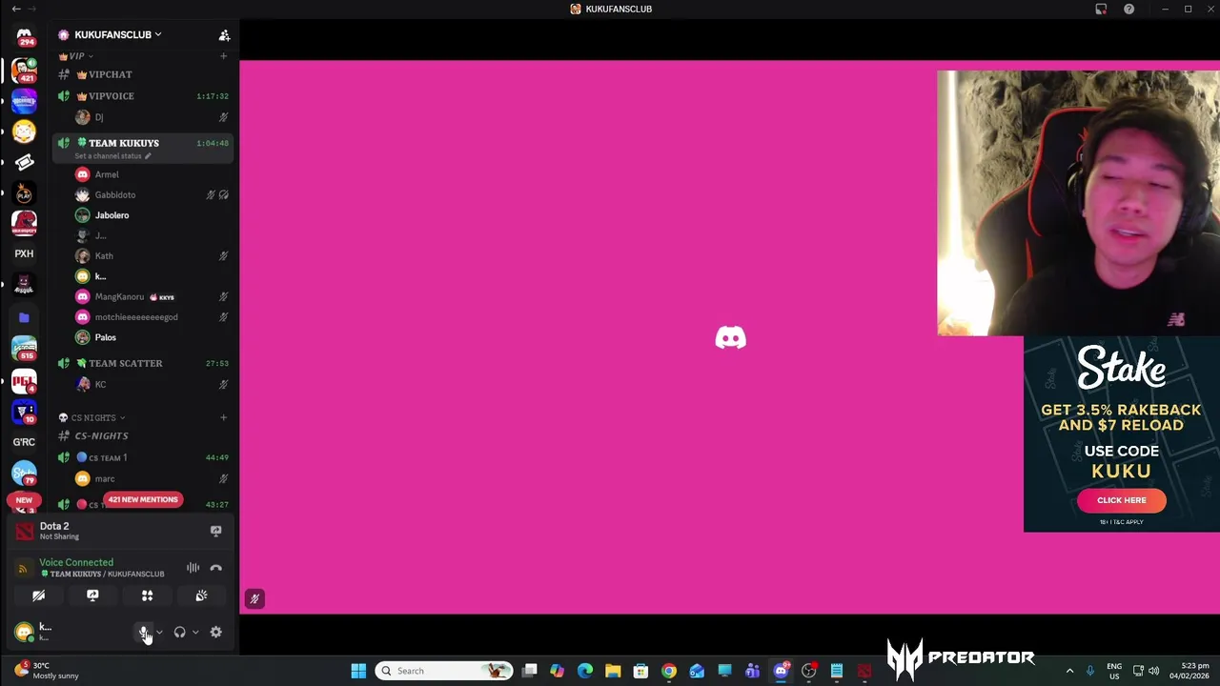The height and width of the screenshot is (686, 1220).
Task: Jump to 421 new mentions
Action: (143, 499)
